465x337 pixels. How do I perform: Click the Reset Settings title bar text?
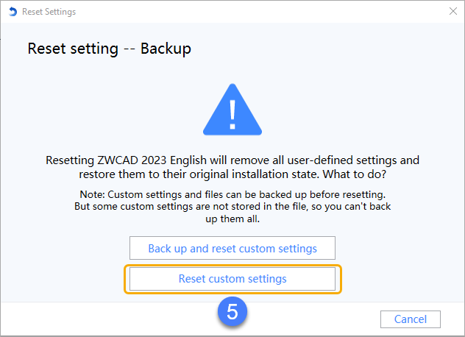[49, 12]
